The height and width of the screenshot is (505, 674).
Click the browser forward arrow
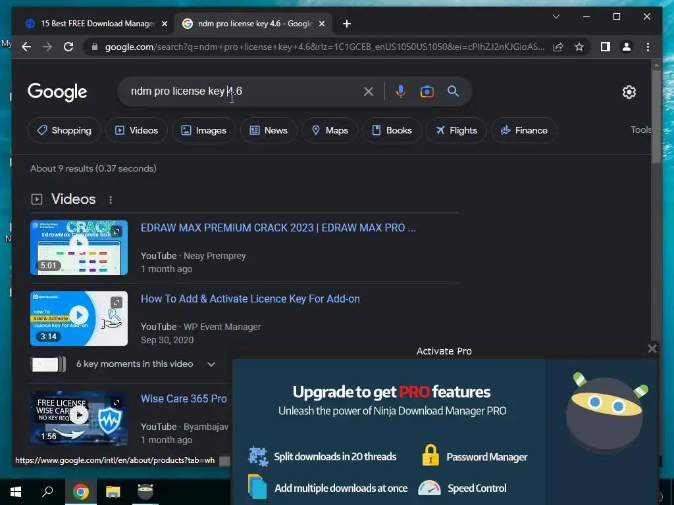coord(47,47)
